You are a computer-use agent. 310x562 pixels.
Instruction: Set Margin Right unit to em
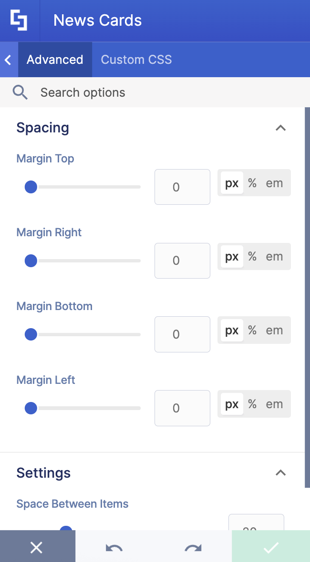click(x=274, y=257)
